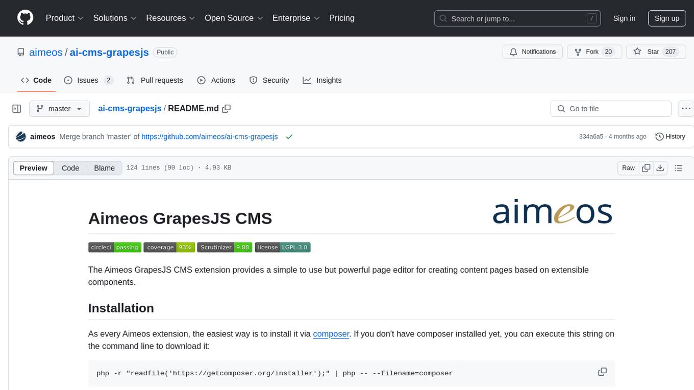
Task: Open the document outline
Action: pos(678,168)
